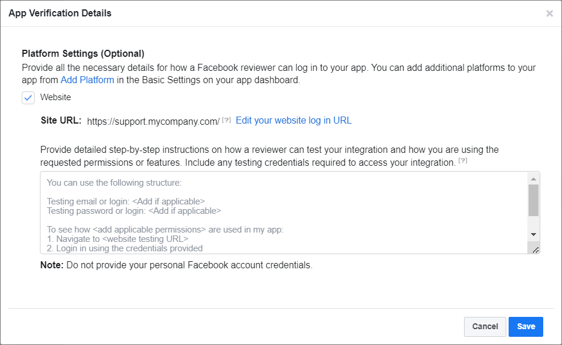Click Edit your website log in URL

pyautogui.click(x=293, y=120)
